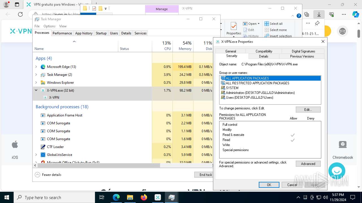Reload the page in Edge
The height and width of the screenshot is (203, 362).
tap(20, 14)
